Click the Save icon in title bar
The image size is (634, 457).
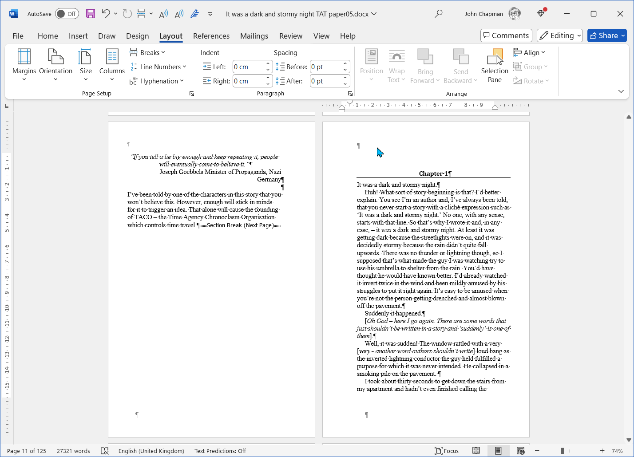(91, 14)
